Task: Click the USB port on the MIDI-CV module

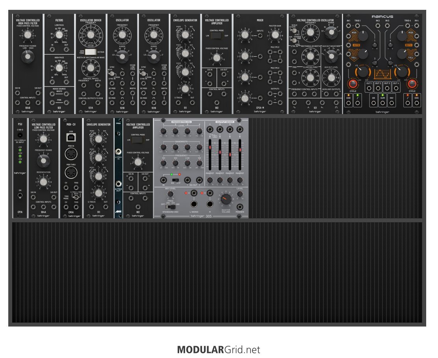Action: tap(71, 137)
